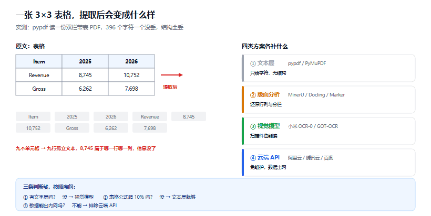The height and width of the screenshot is (216, 431).
Task: Click the description "扫描件也能读"
Action: click(264, 136)
